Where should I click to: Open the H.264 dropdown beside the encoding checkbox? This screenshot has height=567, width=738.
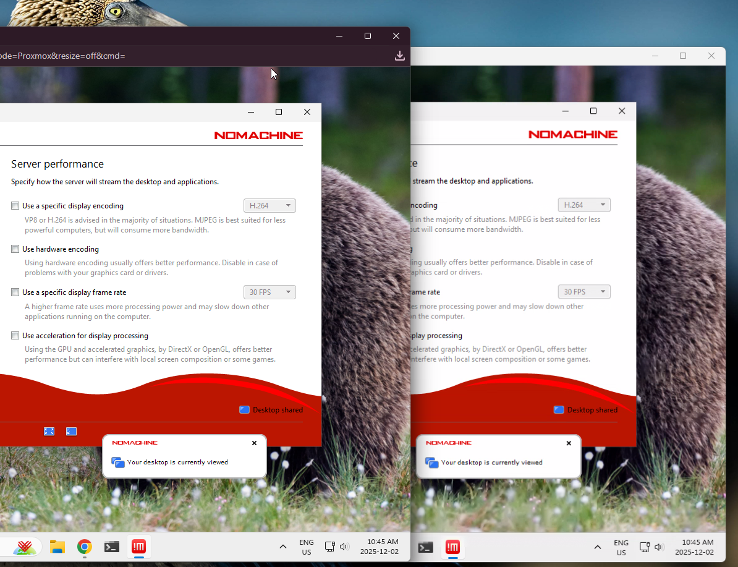tap(269, 206)
